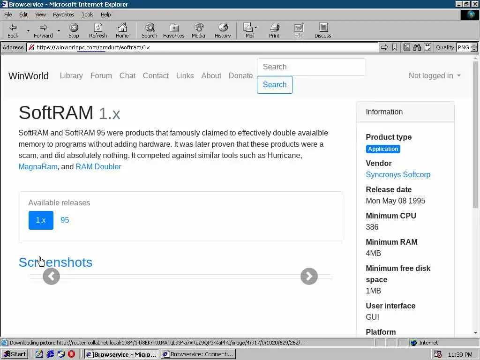Open the History toolbar button
The width and height of the screenshot is (480, 360).
click(223, 30)
